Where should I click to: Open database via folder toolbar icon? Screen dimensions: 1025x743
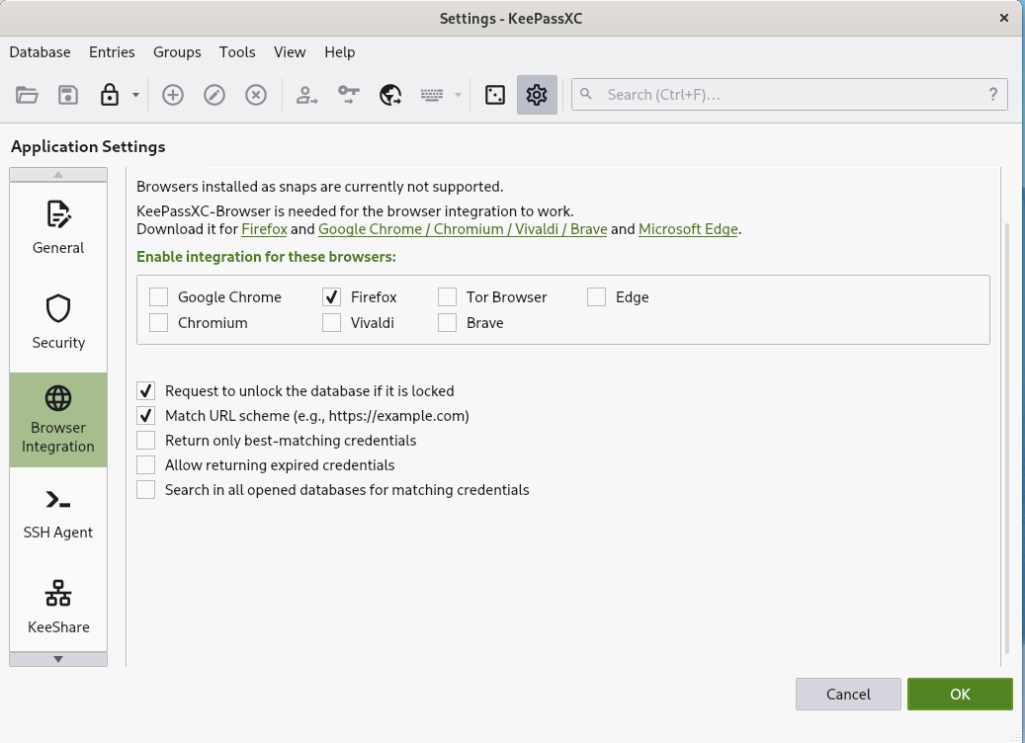pyautogui.click(x=27, y=95)
